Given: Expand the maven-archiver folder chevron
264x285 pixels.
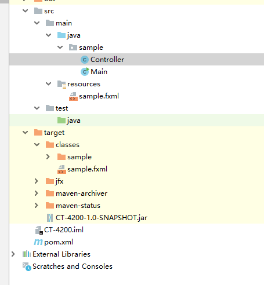Looking at the screenshot, I should 36,193.
